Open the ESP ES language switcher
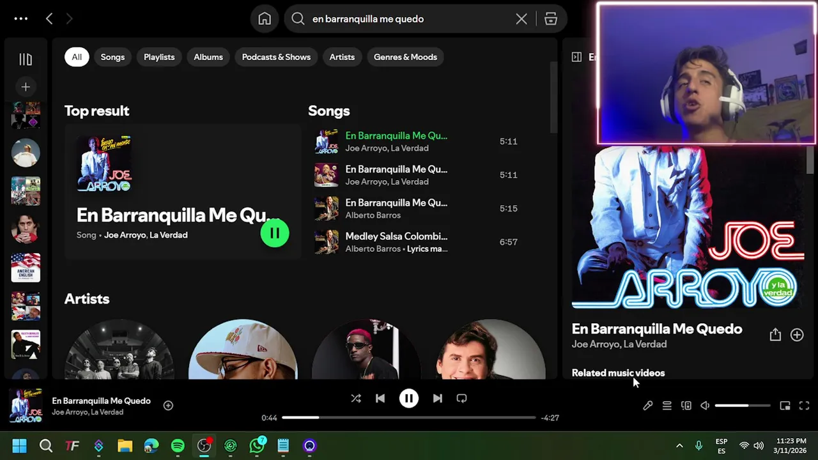 coord(722,446)
